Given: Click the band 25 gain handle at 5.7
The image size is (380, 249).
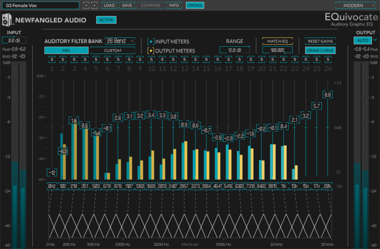Looking at the screenshot, I should tap(317, 106).
